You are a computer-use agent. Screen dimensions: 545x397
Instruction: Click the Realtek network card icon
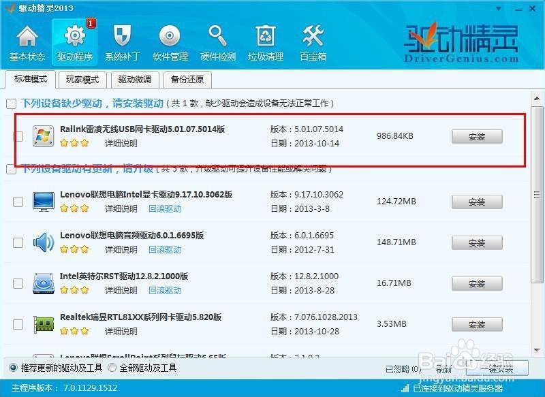[44, 323]
